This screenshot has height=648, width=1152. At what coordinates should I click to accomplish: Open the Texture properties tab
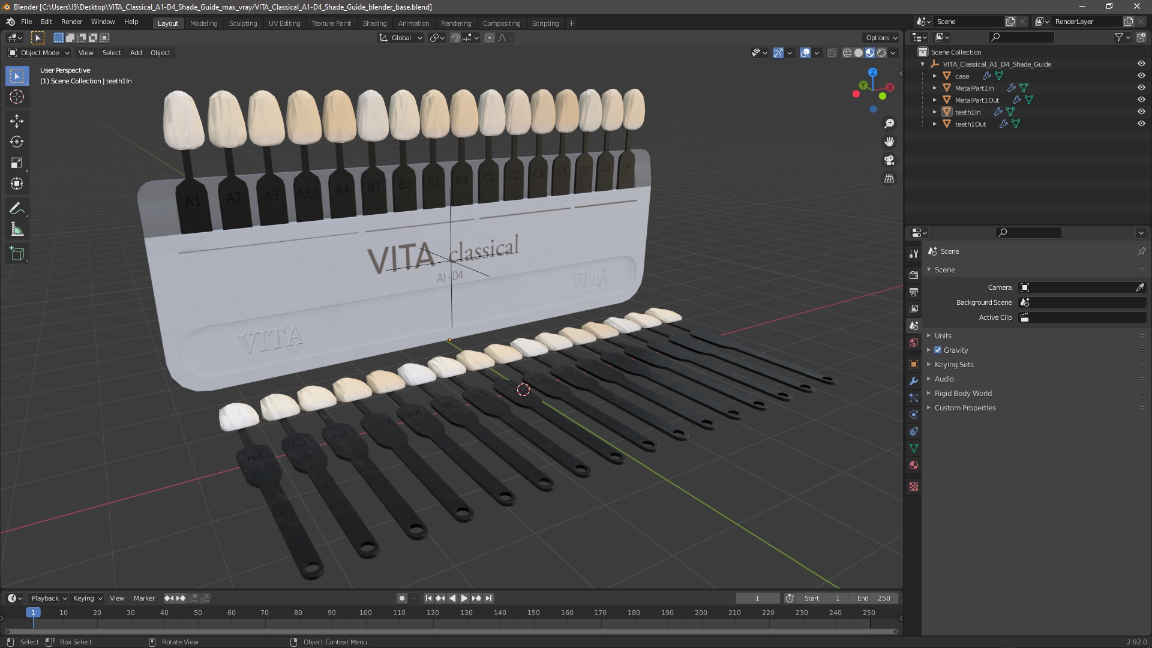pos(914,487)
